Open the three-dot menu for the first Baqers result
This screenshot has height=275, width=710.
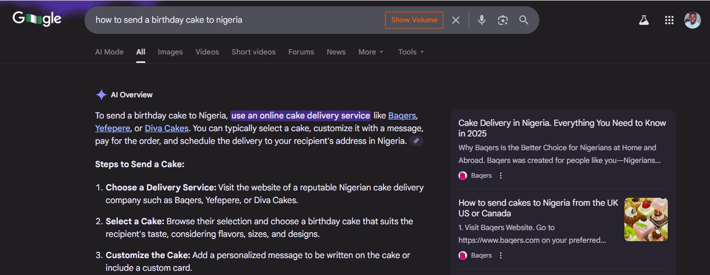[x=501, y=176]
